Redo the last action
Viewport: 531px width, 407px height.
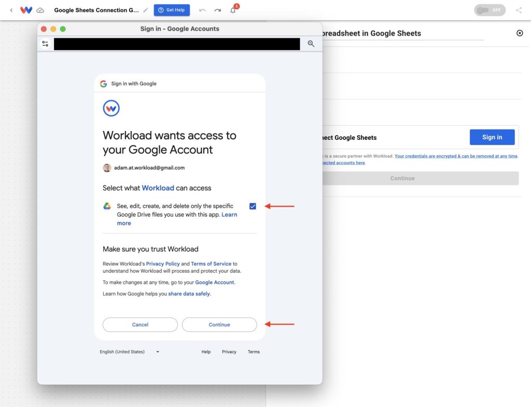217,10
